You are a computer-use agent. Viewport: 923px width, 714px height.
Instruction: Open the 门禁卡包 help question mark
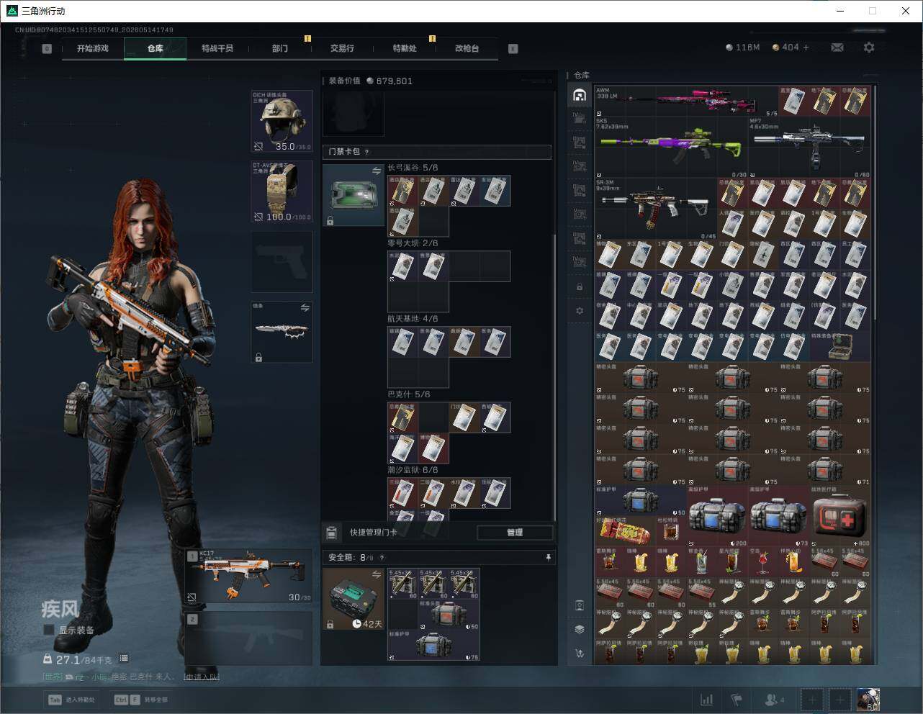tap(366, 152)
